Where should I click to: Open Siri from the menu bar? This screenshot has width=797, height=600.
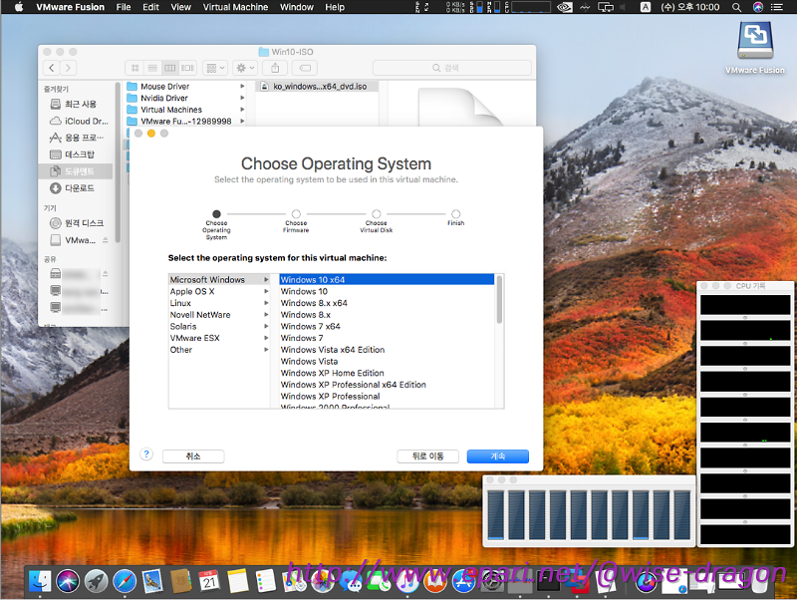(x=758, y=7)
